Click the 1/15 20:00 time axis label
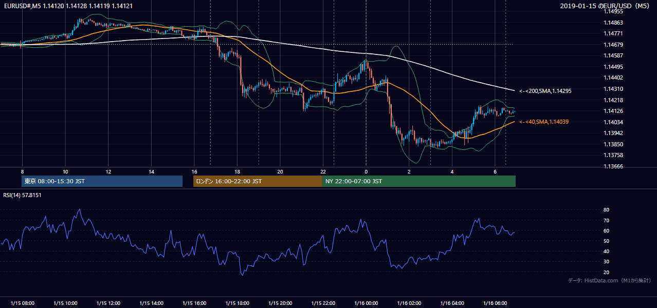This screenshot has height=308, width=657. 280,303
